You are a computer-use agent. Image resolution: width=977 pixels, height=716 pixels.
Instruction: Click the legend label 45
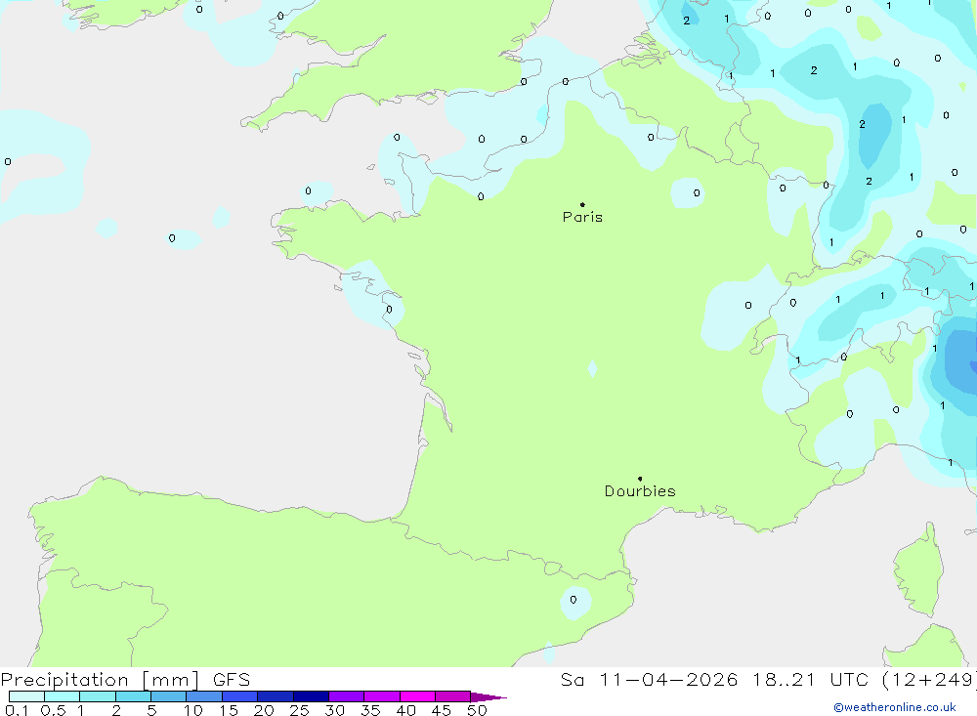[x=442, y=710]
